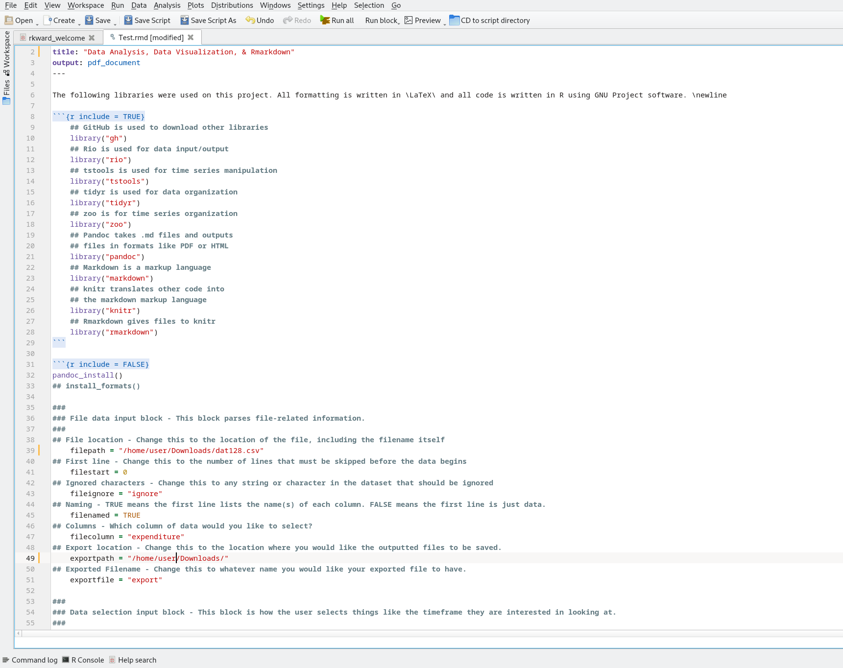Click line number 31 in the gutter

[30, 364]
